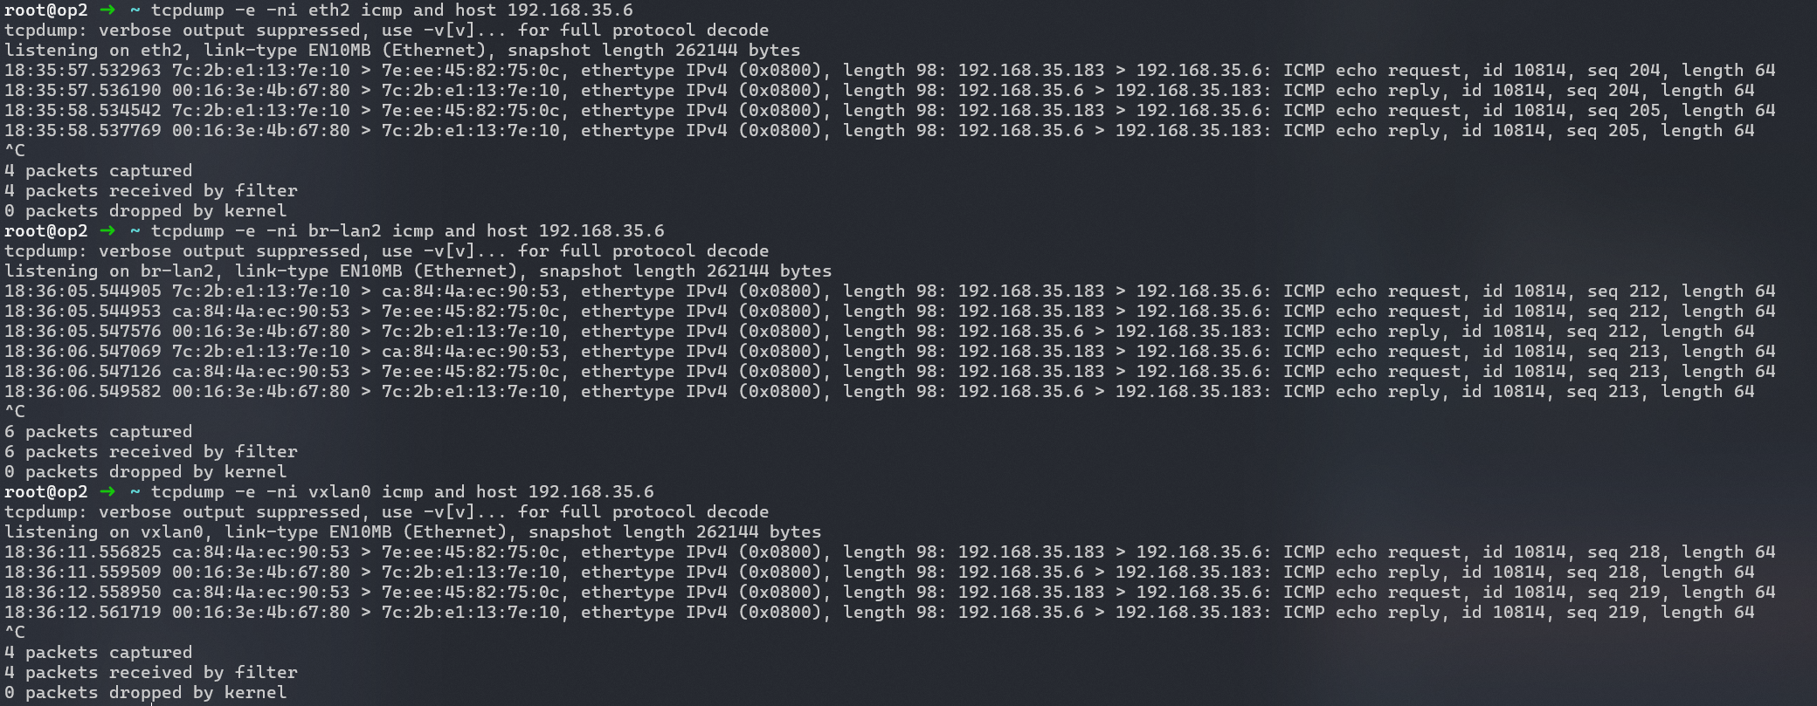
Task: Click the green arrow before the eth2 tcpdump command
Action: 107,10
